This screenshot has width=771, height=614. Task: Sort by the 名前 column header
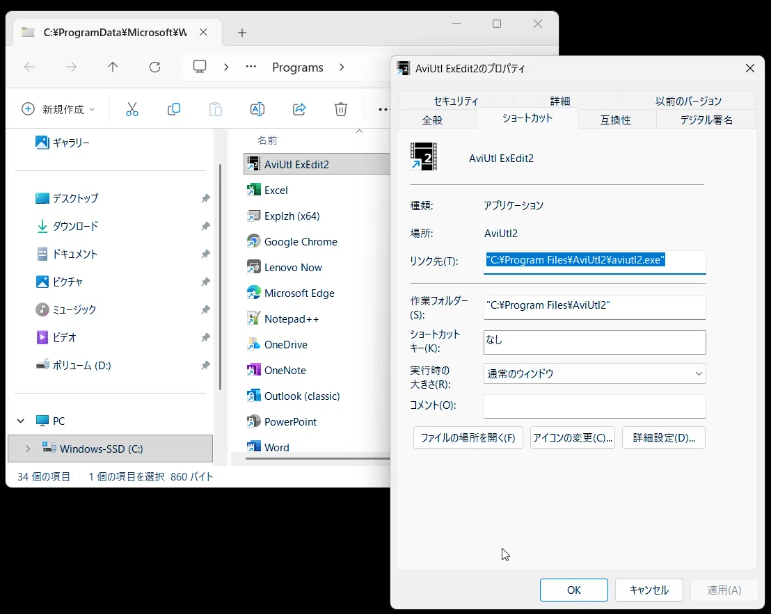coord(267,140)
